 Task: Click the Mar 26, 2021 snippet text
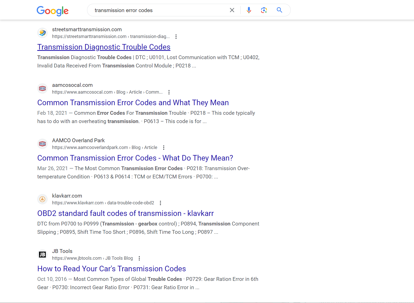[x=143, y=172]
